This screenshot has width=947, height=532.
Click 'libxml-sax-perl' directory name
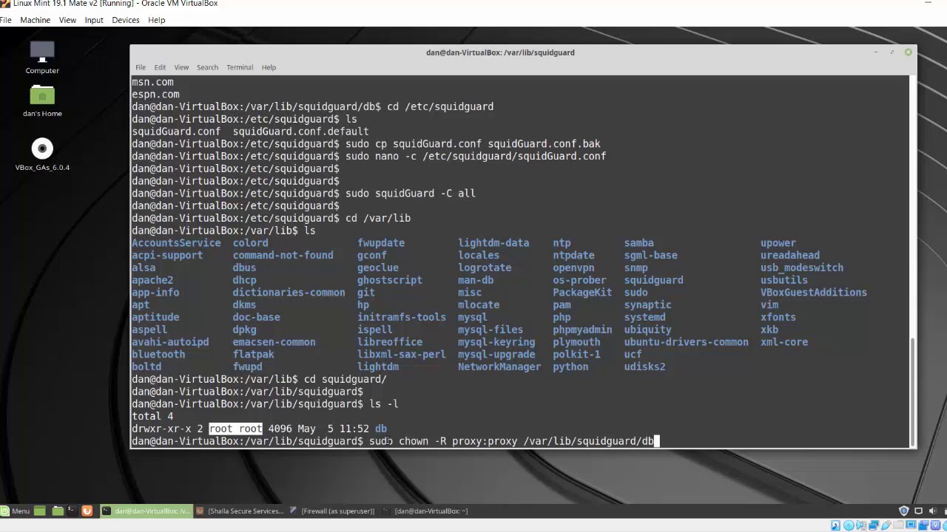pyautogui.click(x=402, y=355)
